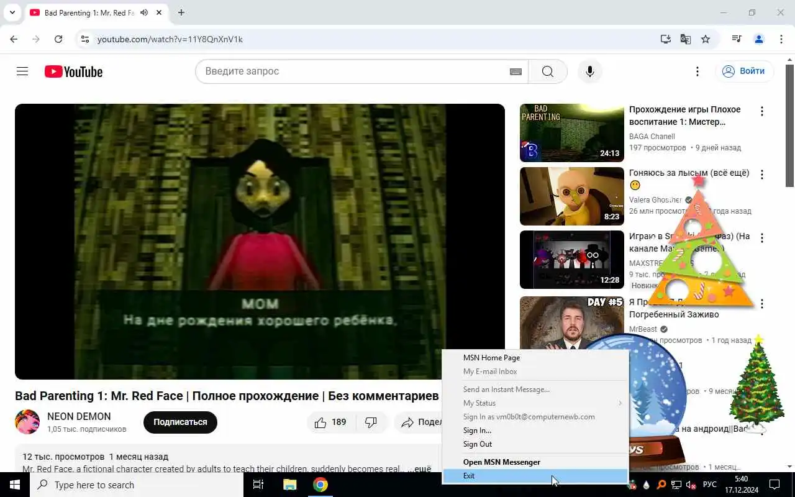Image resolution: width=795 pixels, height=497 pixels.
Task: Open bald baby 8:23 video thumbnail
Action: [571, 196]
